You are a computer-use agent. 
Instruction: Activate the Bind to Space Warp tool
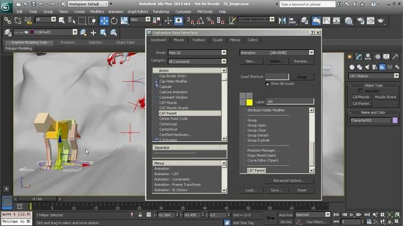coord(28,20)
